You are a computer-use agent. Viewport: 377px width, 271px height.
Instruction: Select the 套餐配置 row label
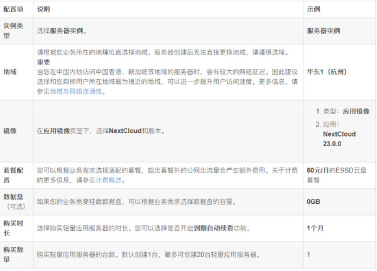tap(13, 175)
